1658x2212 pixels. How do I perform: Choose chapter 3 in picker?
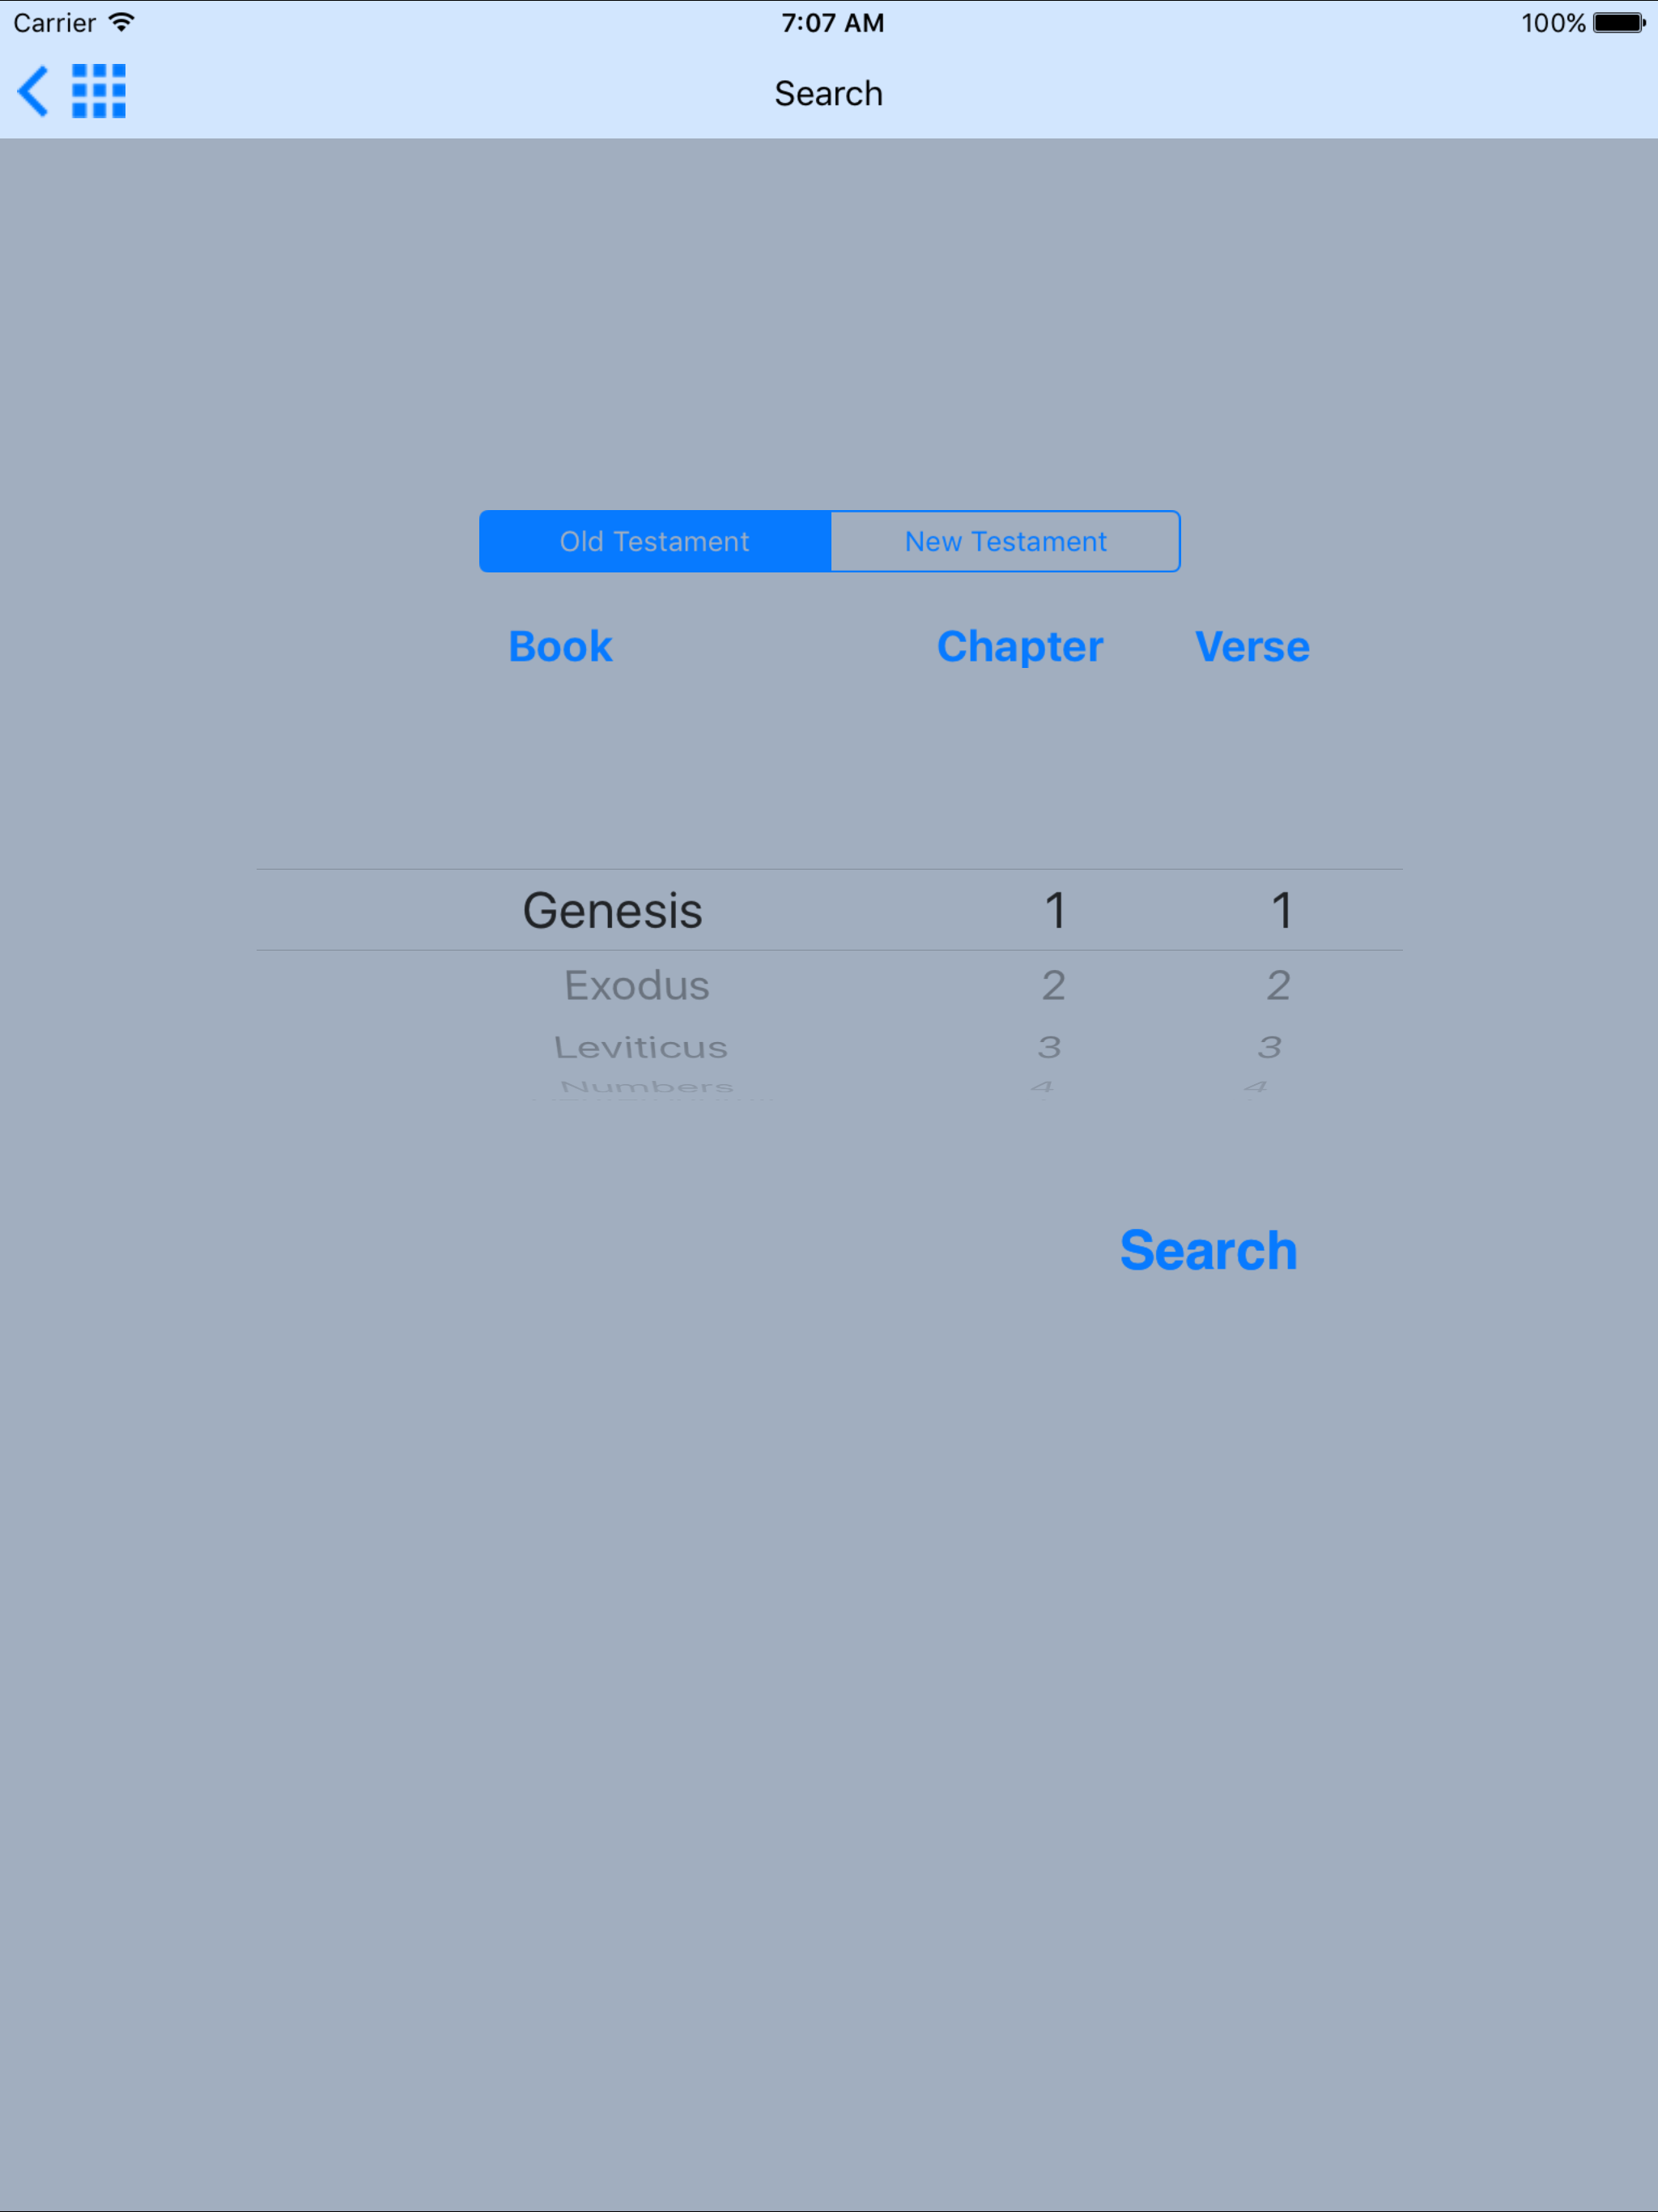click(1049, 1047)
